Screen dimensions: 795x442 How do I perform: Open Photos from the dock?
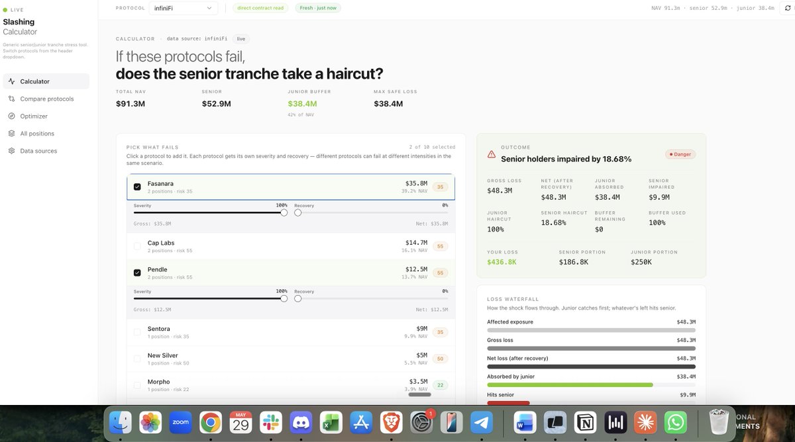(x=150, y=423)
